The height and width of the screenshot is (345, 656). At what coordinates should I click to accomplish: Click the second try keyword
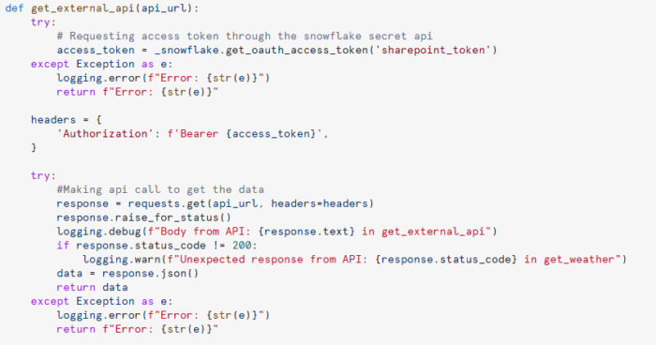40,176
